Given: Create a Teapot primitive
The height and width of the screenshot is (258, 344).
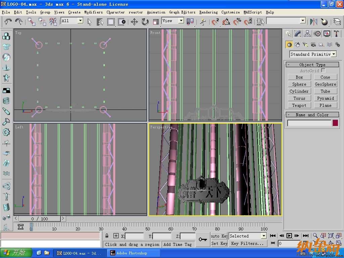Looking at the screenshot, I should point(299,105).
